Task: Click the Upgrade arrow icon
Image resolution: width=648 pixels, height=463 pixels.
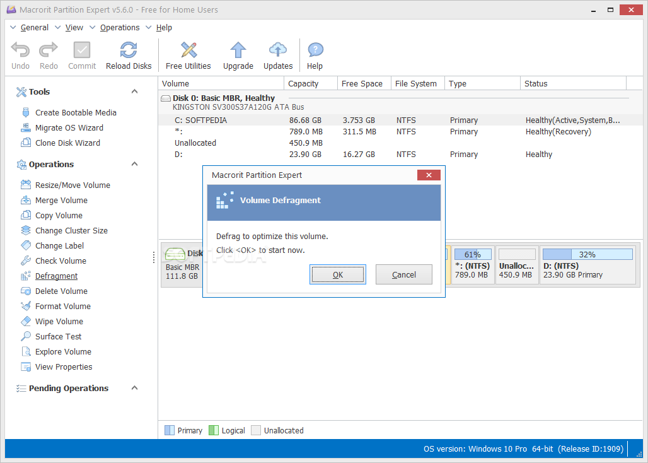Action: point(238,50)
